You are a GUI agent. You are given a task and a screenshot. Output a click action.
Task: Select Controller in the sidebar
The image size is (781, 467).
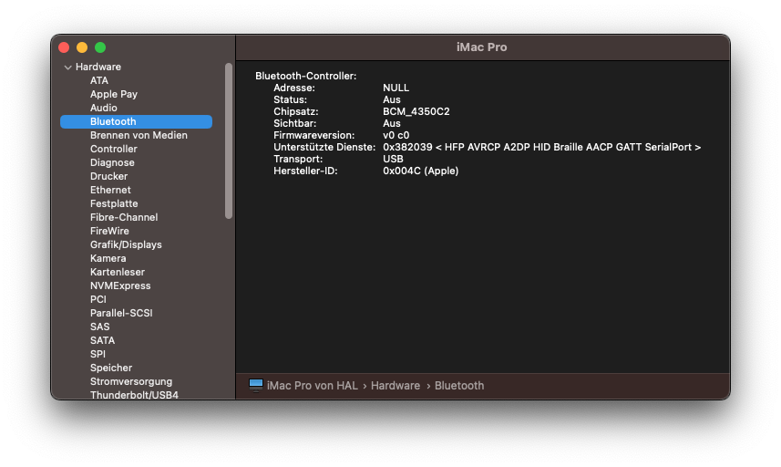tap(114, 149)
